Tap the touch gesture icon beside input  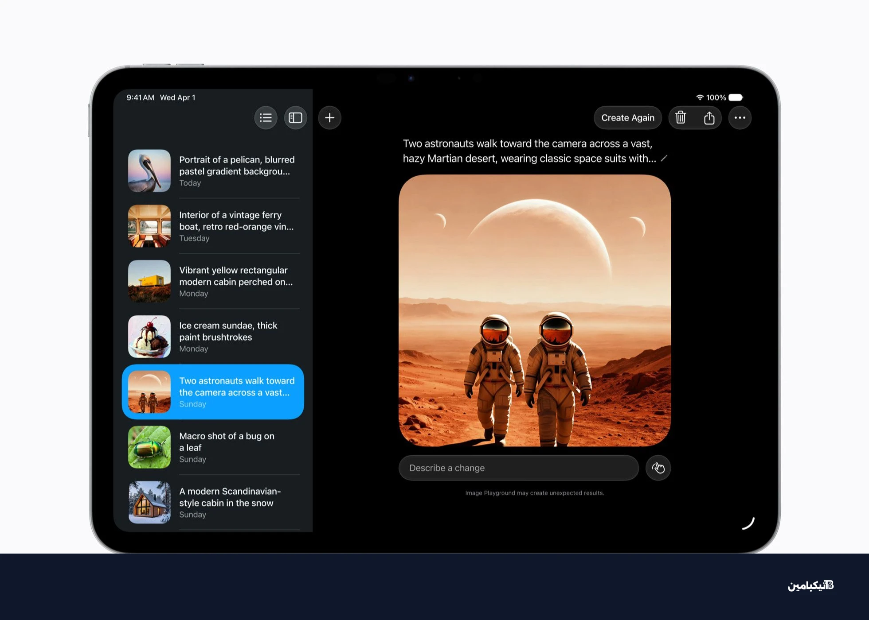(658, 468)
